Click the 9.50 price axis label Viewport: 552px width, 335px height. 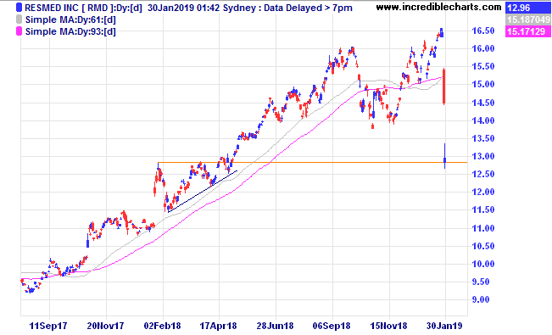(x=481, y=282)
